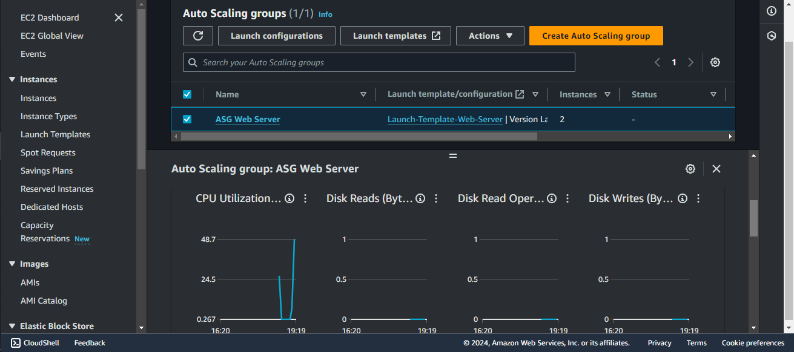Screen dimensions: 794x352
Task: Close the EC2 navigation sidebar
Action: (x=119, y=18)
